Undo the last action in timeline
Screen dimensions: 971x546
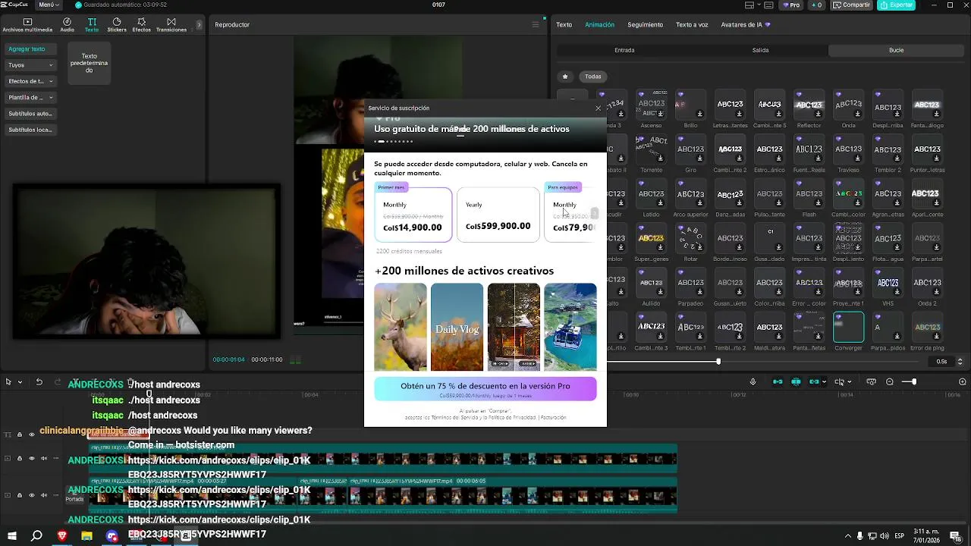pos(39,382)
